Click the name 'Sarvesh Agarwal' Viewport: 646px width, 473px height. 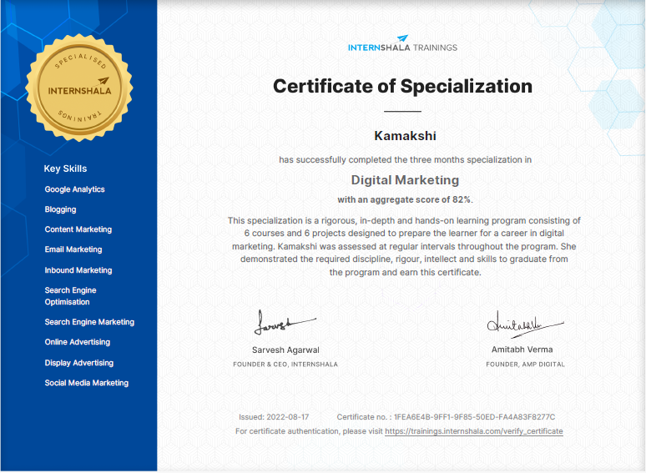coord(285,350)
